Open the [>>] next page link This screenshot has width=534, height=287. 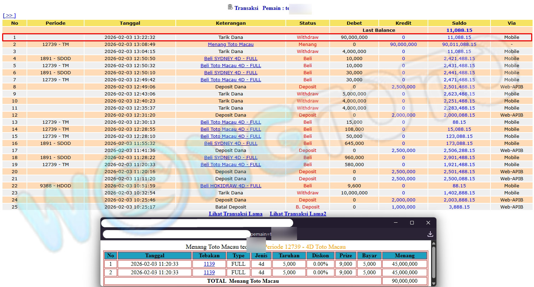click(x=9, y=16)
